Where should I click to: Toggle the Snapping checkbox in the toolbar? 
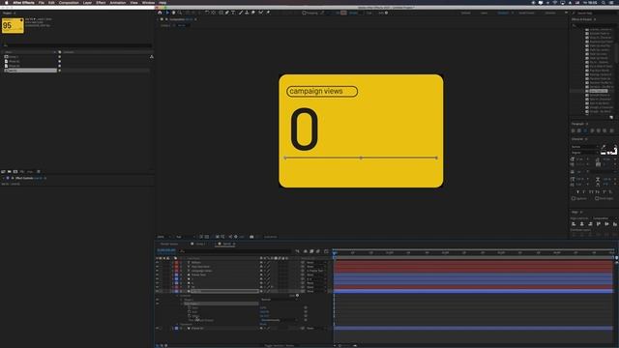point(304,13)
